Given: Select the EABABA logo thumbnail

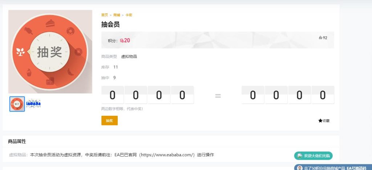Looking at the screenshot, I should 33,103.
